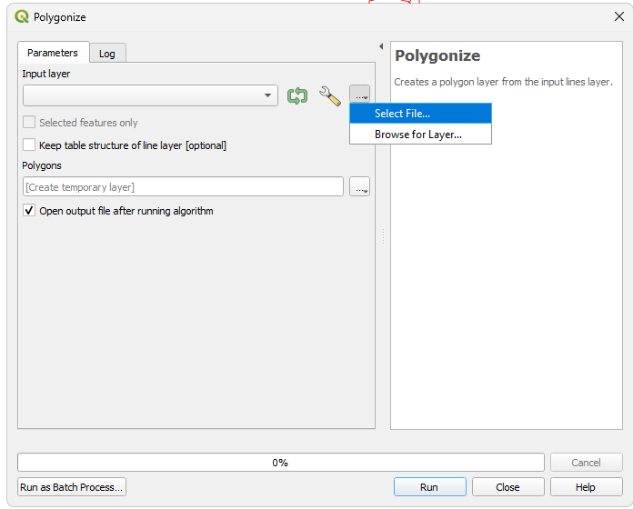Toggle Keep table structure of line layer
633x509 pixels.
(30, 145)
